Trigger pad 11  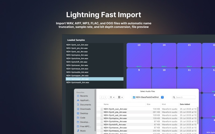pyautogui.click(x=189, y=78)
